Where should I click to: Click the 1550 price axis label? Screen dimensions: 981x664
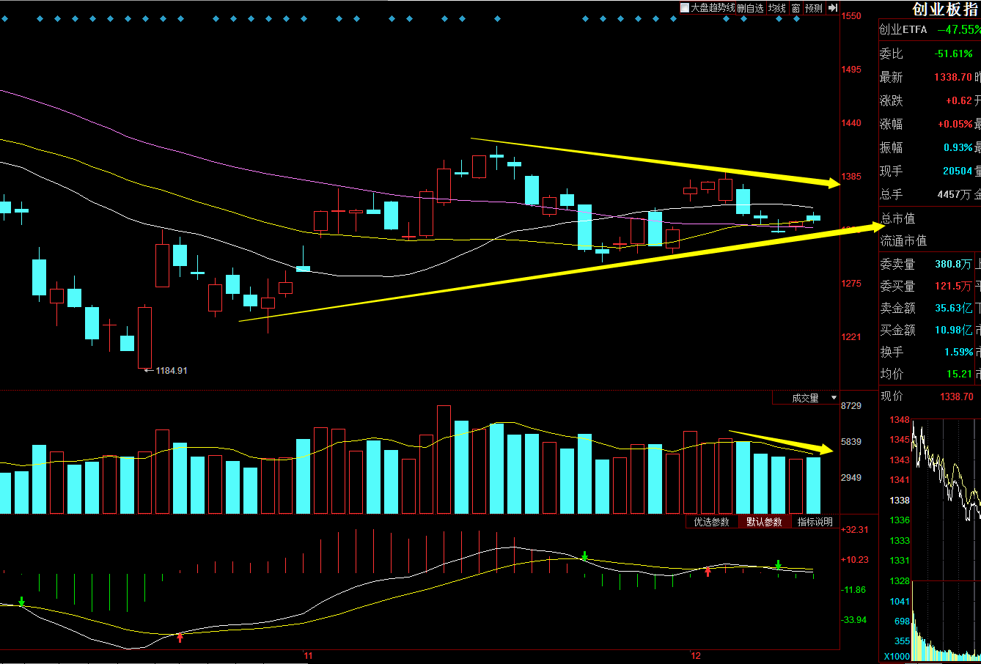pyautogui.click(x=851, y=16)
